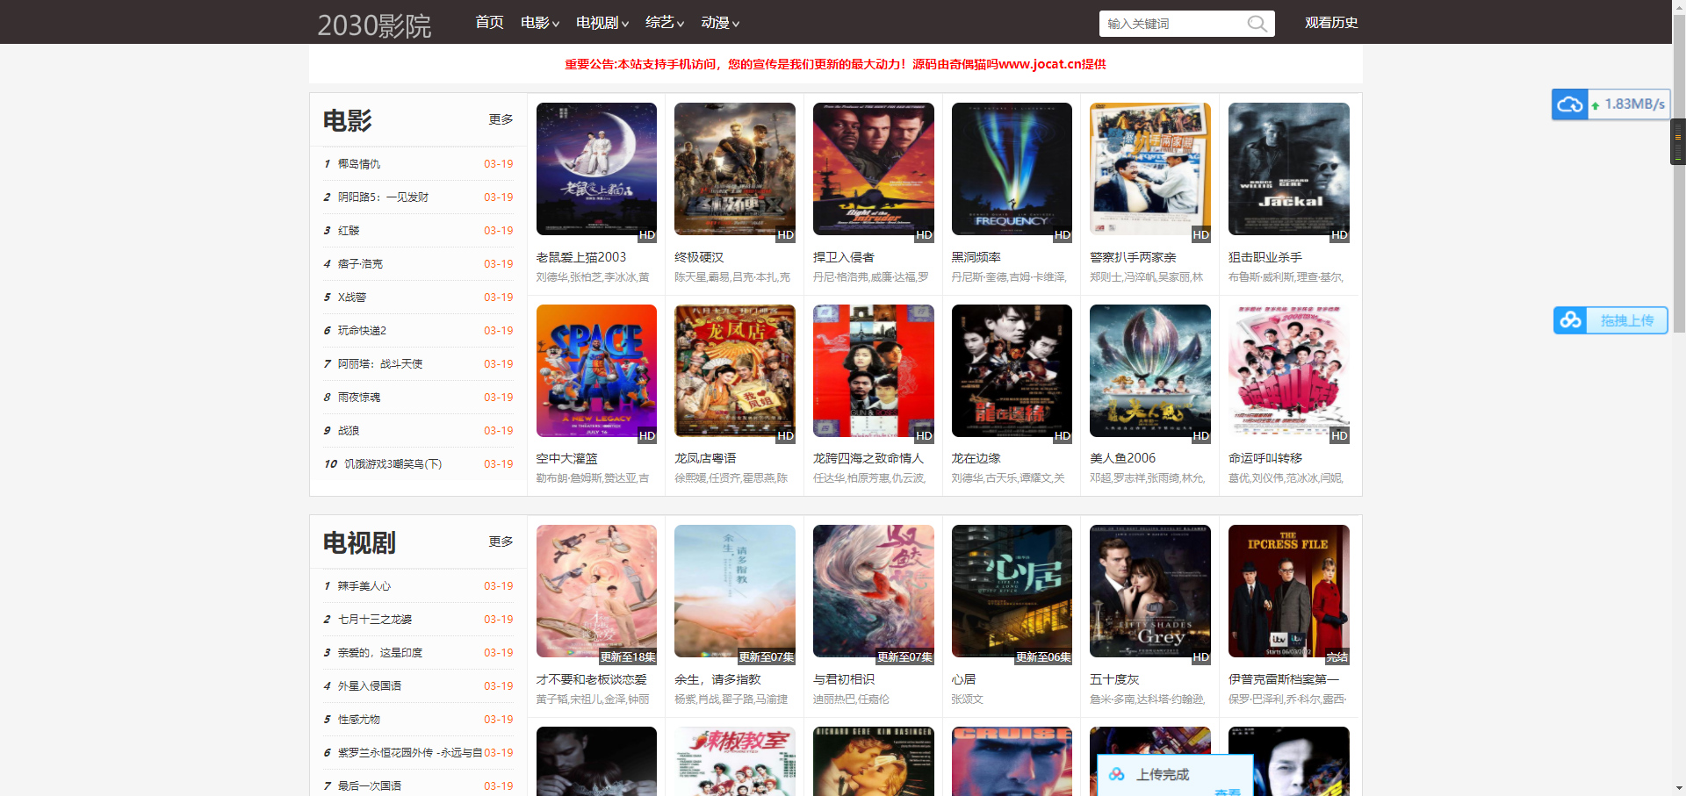Click the 心居 title link

[x=964, y=679]
